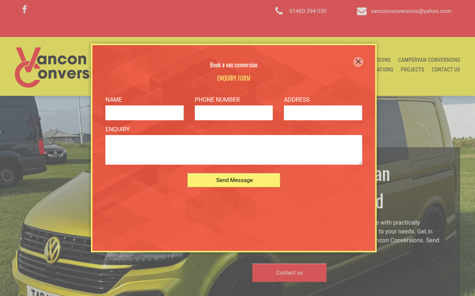
Task: Focus the Name input field
Action: [144, 113]
